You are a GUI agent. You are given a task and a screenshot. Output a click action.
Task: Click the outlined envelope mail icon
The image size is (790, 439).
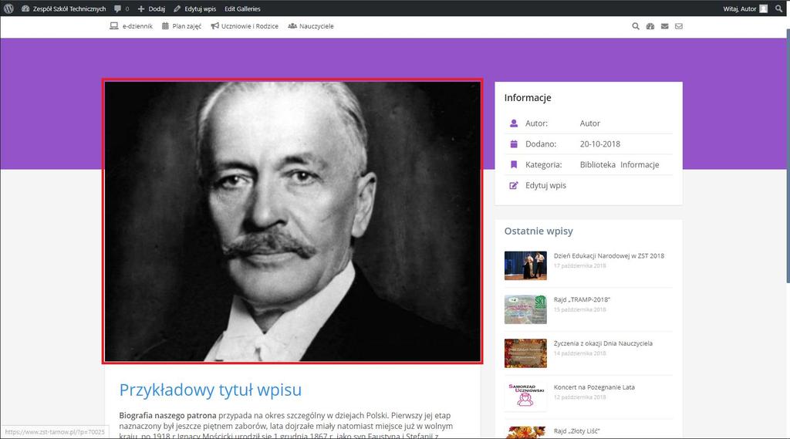coord(679,26)
